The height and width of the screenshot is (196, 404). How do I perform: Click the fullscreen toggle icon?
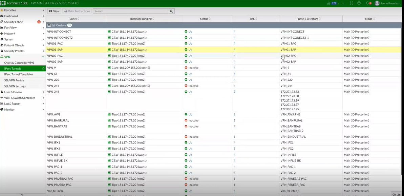click(x=352, y=3)
